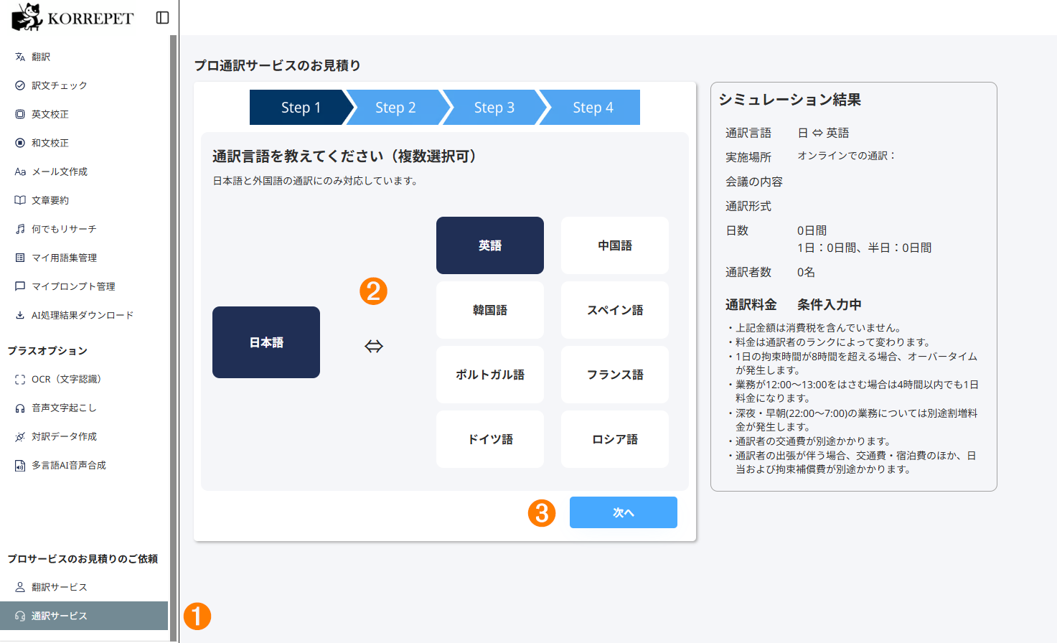This screenshot has width=1057, height=643.
Task: Go to the Step 3 tab
Action: click(494, 108)
